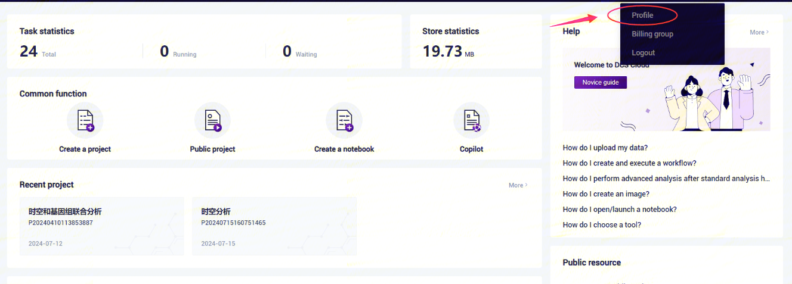Open 'How do I upload my data?' link
The image size is (792, 284).
point(605,148)
